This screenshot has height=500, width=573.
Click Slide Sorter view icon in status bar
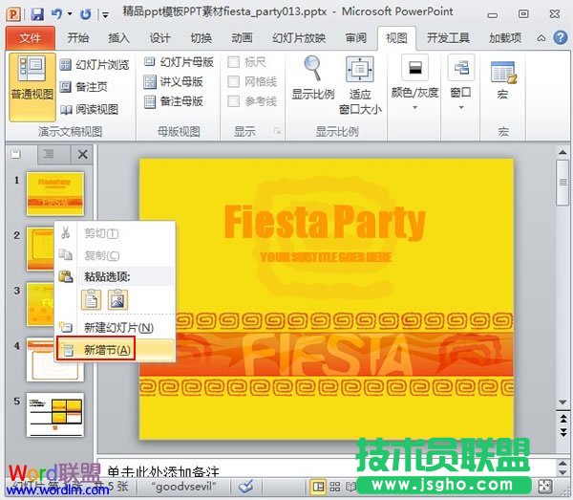pyautogui.click(x=335, y=487)
